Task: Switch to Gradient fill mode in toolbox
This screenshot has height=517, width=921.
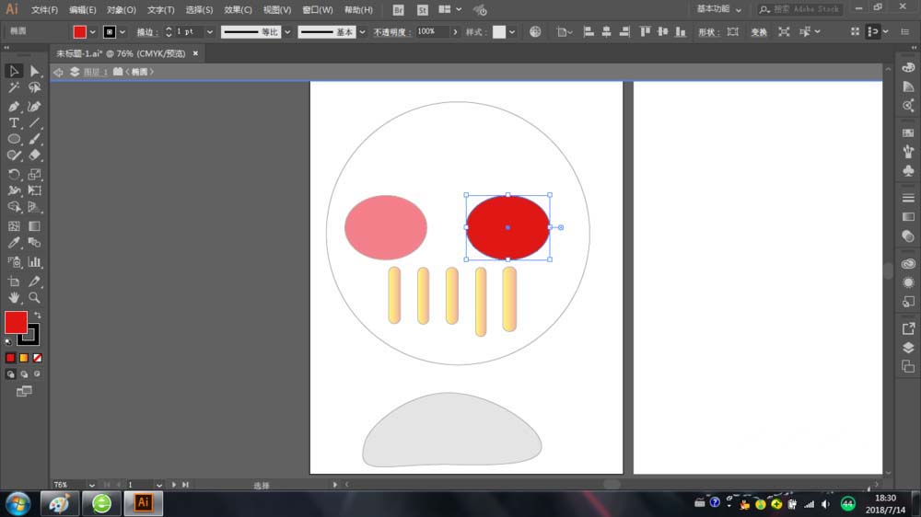Action: tap(24, 358)
